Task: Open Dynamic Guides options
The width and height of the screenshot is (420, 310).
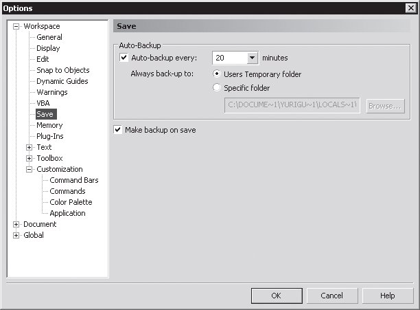Action: [62, 81]
